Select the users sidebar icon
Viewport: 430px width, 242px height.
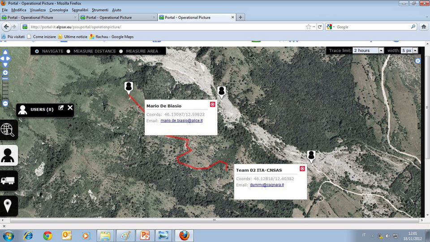click(x=8, y=155)
